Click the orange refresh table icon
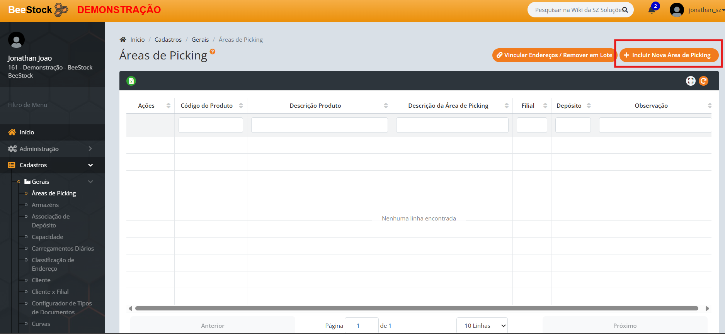Screen dimensions: 725x334 [x=704, y=81]
